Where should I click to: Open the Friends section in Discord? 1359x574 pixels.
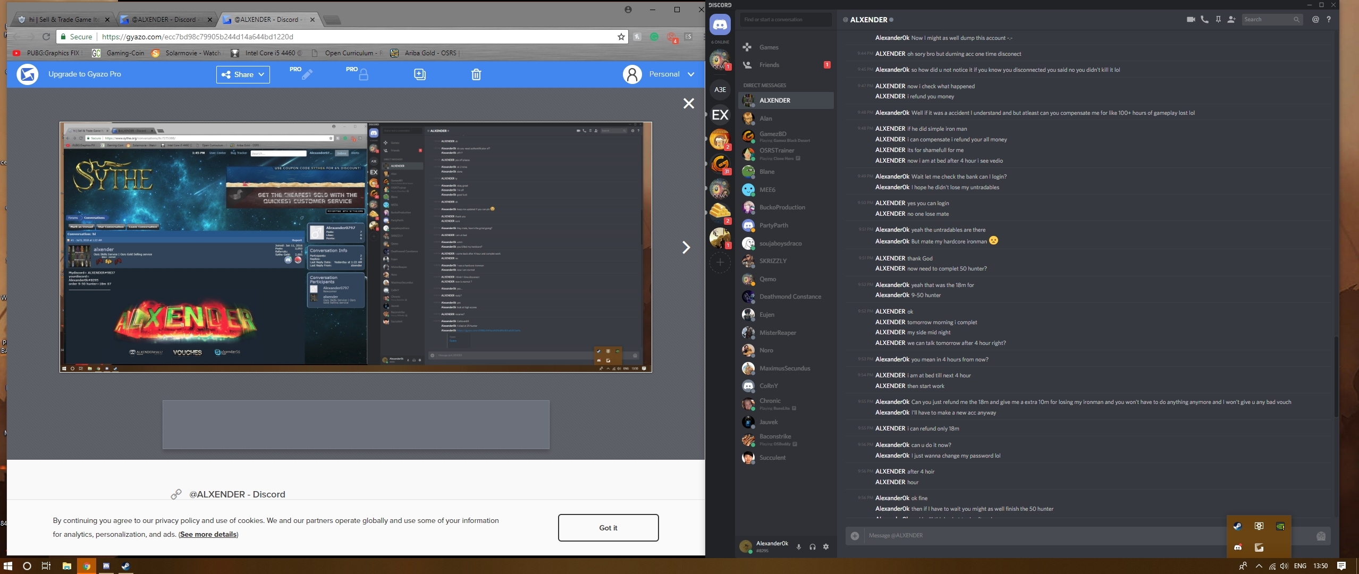coord(769,65)
